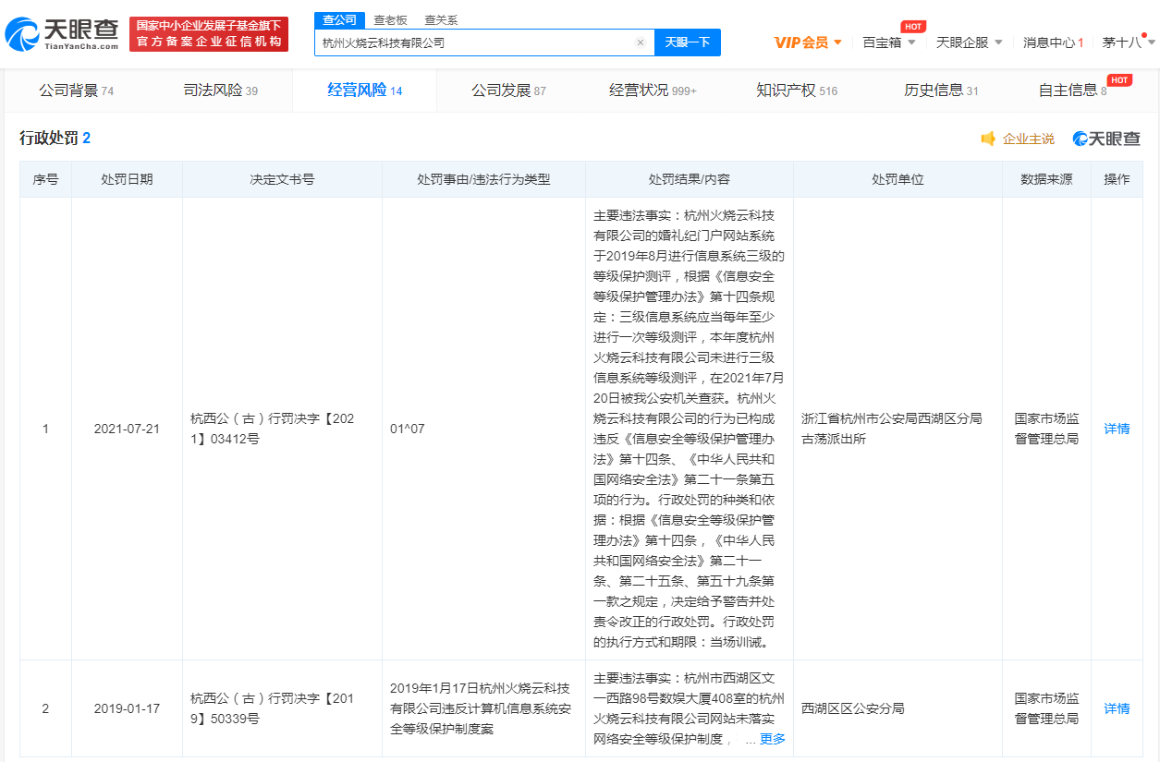Screen dimensions: 1160x762
Task: Open the 经营状况 tab
Action: 653,91
